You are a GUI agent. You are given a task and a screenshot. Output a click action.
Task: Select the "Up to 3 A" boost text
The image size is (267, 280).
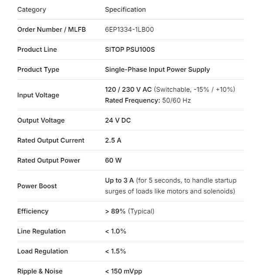119,180
